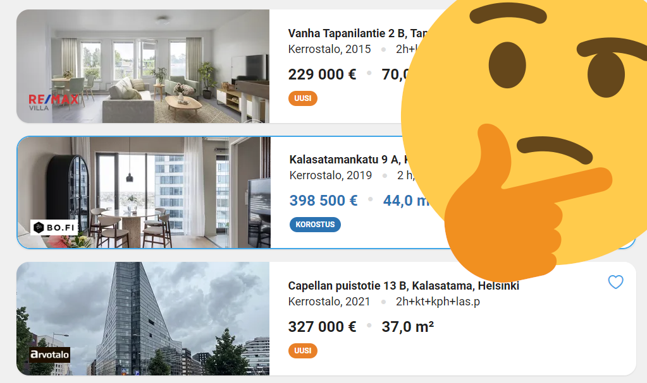Click the Kerrostalo, 2019 building info
The height and width of the screenshot is (383, 647).
pos(331,175)
